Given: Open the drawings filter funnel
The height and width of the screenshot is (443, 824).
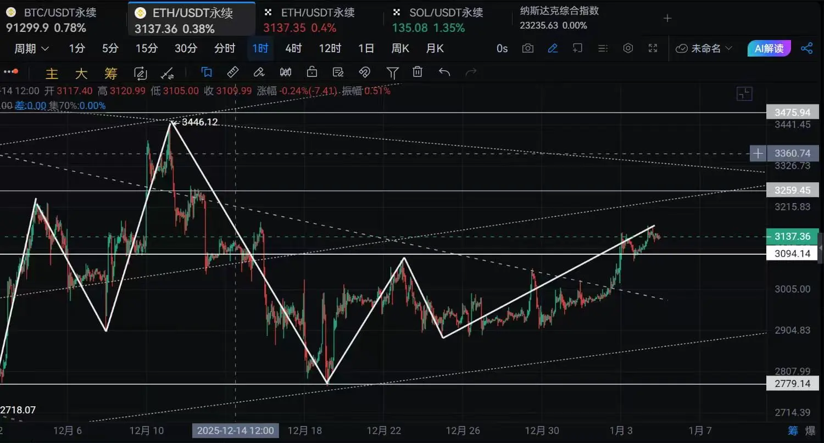Looking at the screenshot, I should (x=392, y=72).
